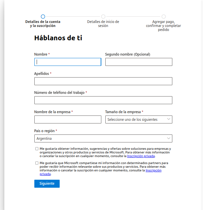The width and height of the screenshot is (203, 210).
Task: Open Inscripción privada link in second paragraph
Action: 153,170
